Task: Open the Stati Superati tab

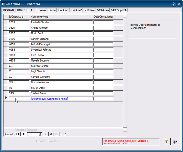Action: (x=119, y=10)
